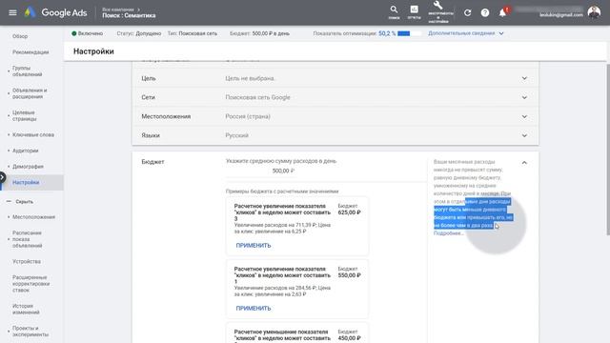Click the Google Ads logo
Screen dimensions: 610x343
coord(55,12)
